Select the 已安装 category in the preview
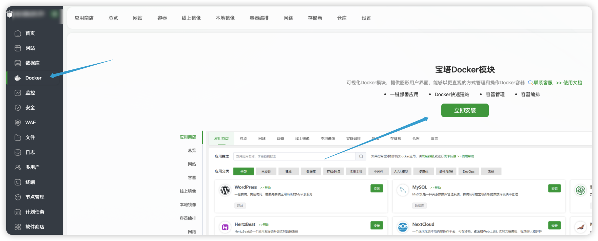This screenshot has width=598, height=241. tap(266, 172)
